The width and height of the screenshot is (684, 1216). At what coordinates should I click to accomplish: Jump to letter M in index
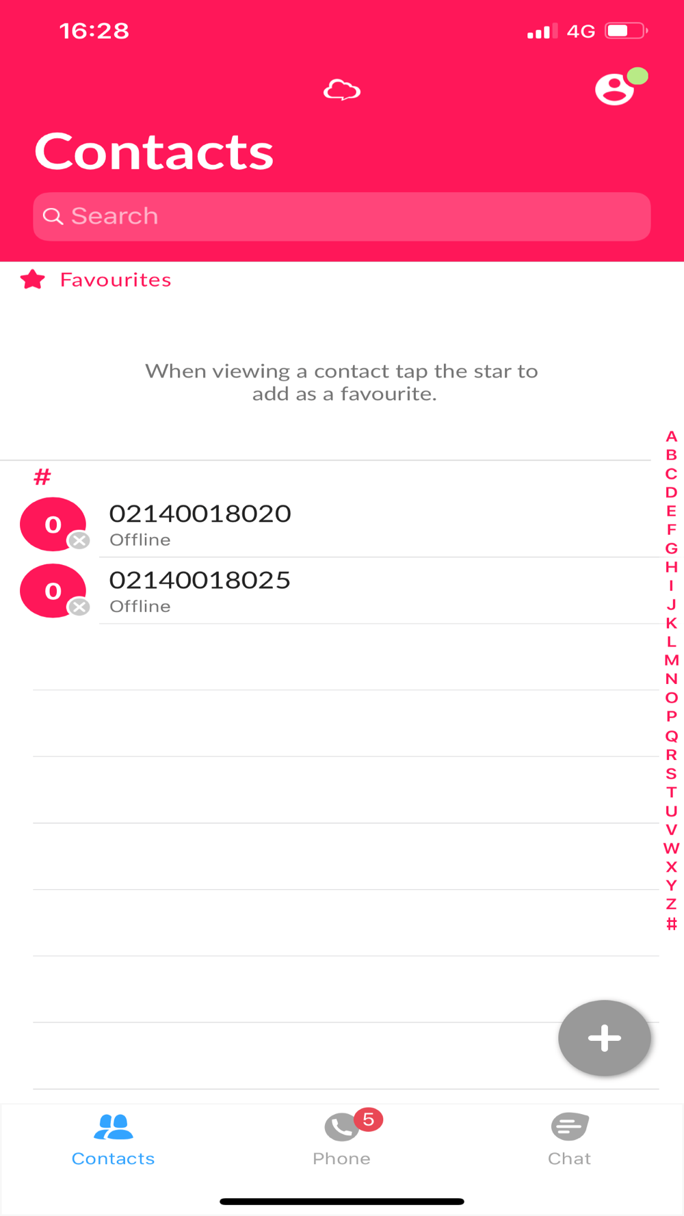671,660
